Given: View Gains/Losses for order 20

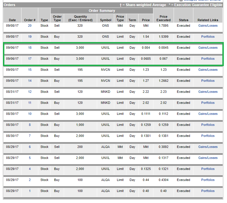Looking at the screenshot, I should [208, 26].
